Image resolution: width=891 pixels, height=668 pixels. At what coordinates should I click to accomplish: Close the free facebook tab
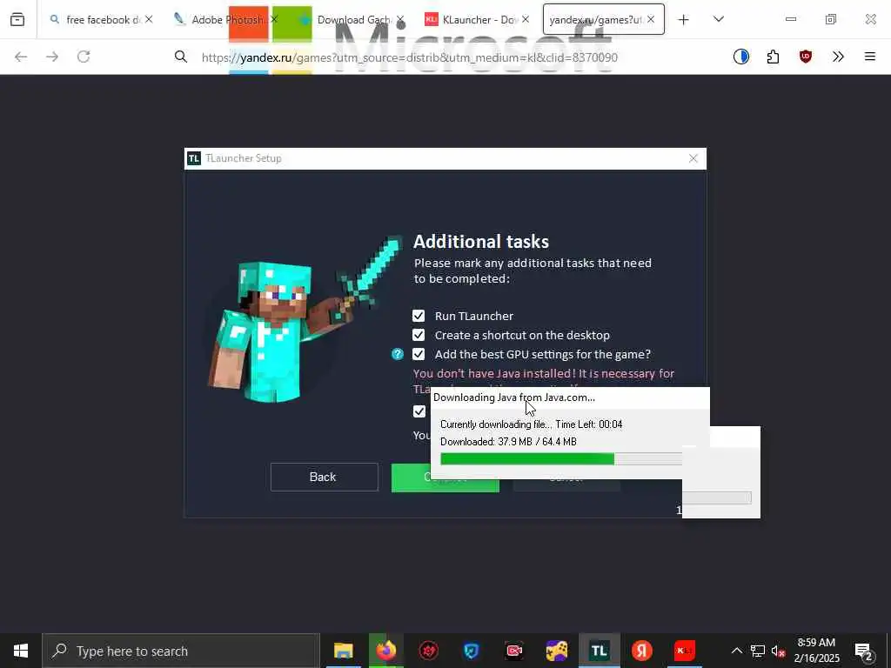pos(149,19)
